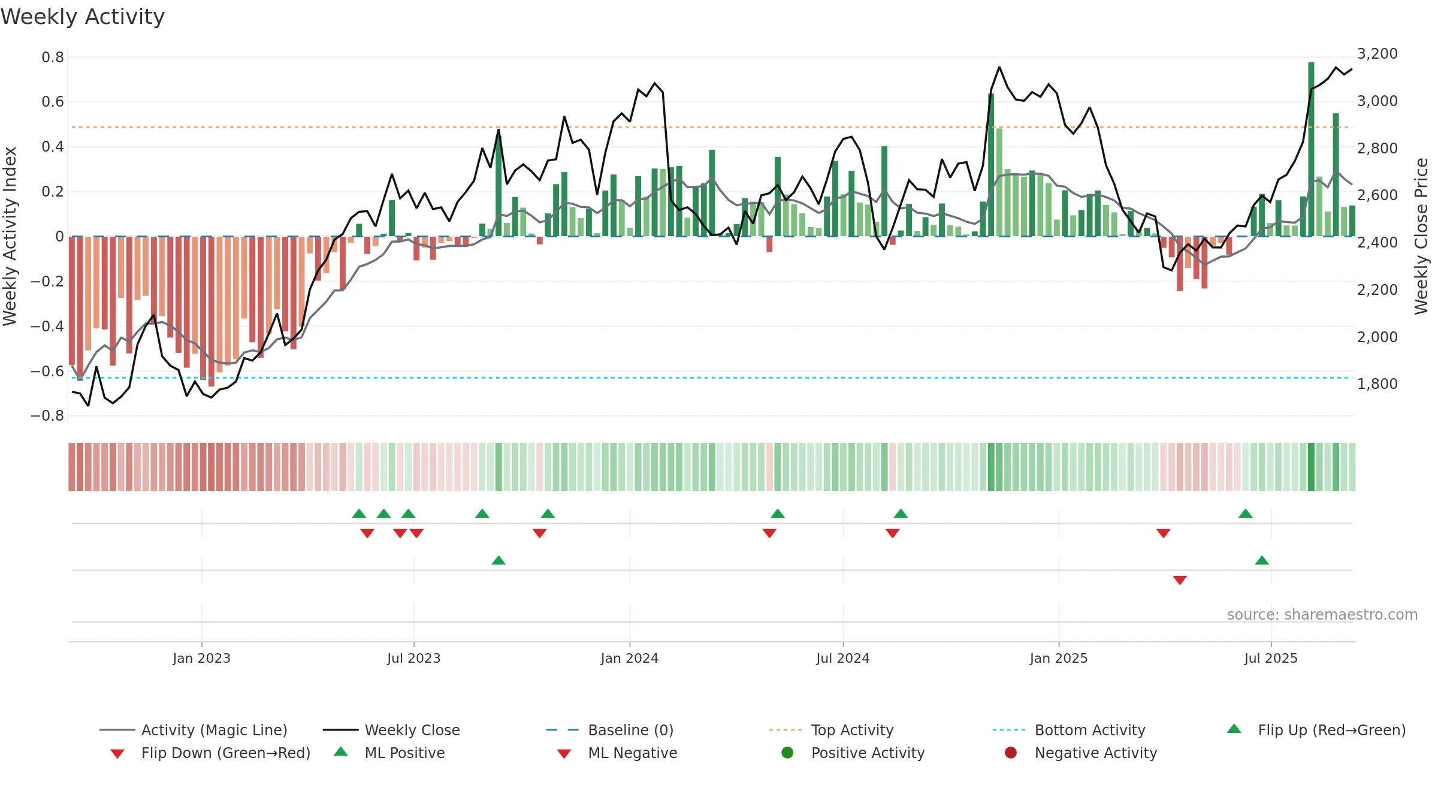Click the '0.8' left axis tick label
This screenshot has width=1438, height=809.
click(53, 58)
